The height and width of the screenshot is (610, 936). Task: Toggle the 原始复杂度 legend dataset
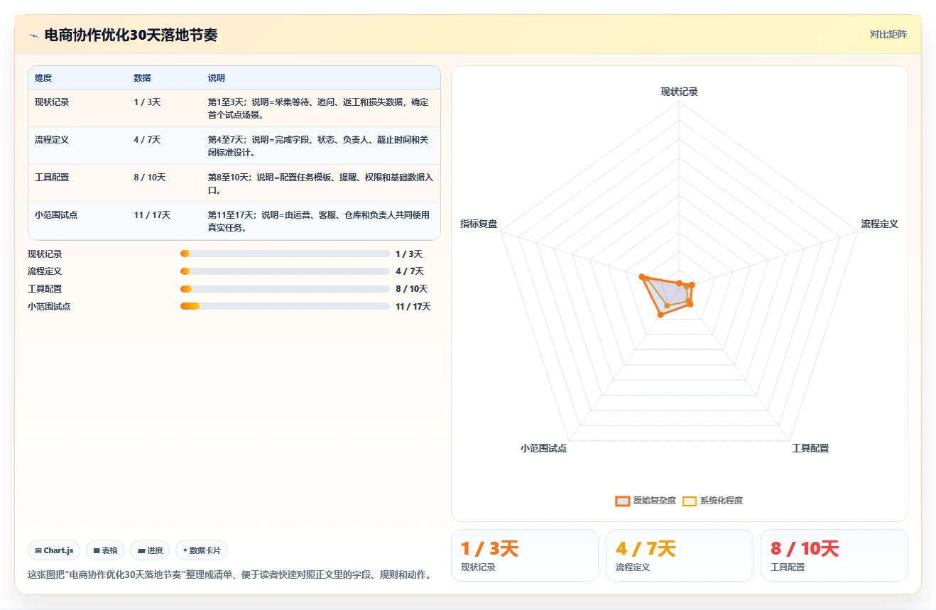coord(646,501)
